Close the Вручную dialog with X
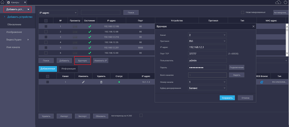 click(x=254, y=27)
